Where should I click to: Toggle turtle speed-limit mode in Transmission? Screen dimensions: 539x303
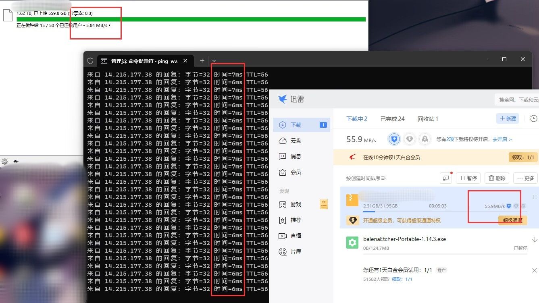[x=16, y=162]
